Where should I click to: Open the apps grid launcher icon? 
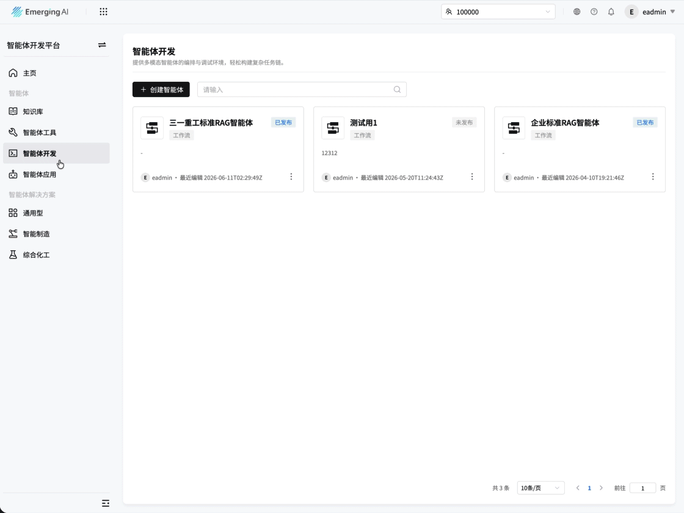103,12
